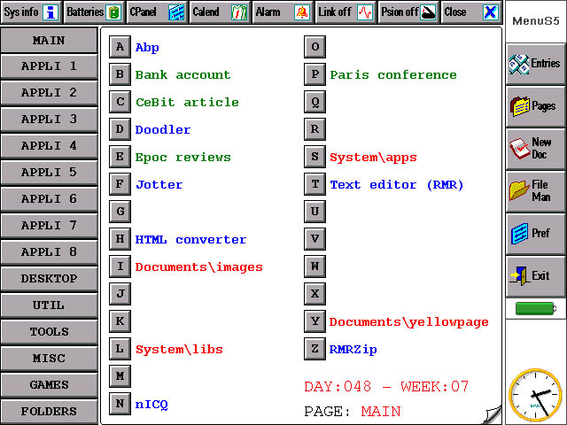Launch the Abp entry

coord(147,48)
